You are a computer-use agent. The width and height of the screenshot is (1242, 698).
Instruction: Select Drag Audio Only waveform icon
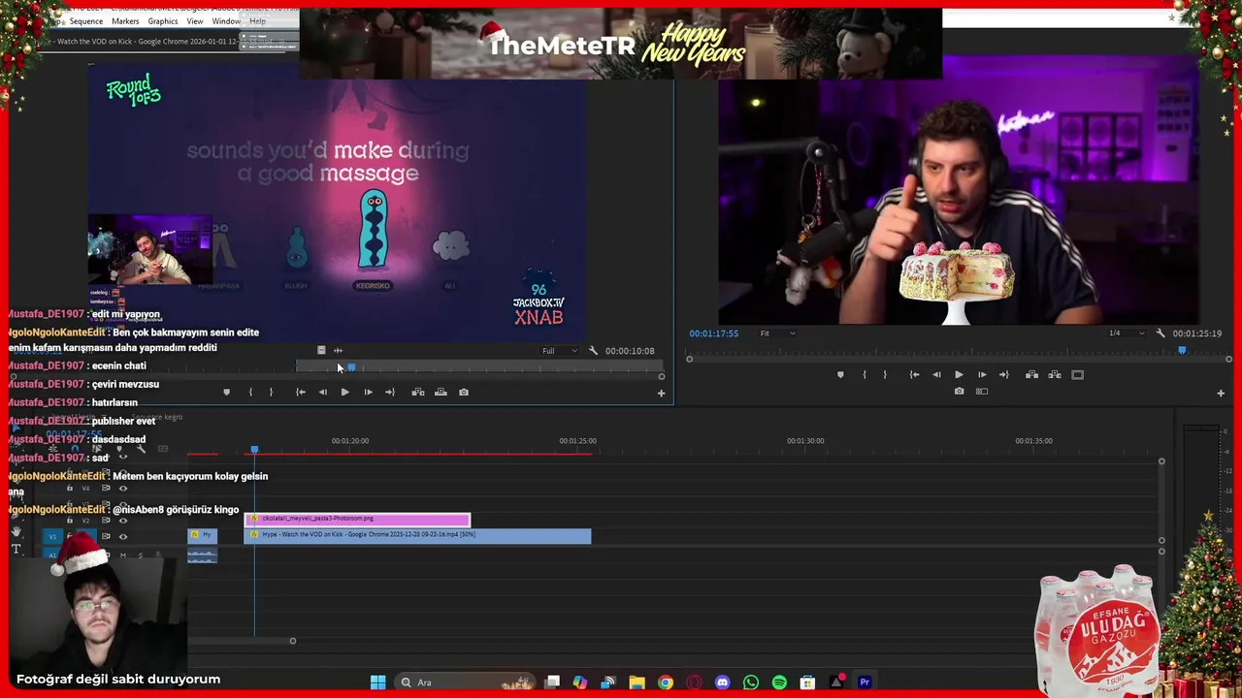click(x=338, y=351)
